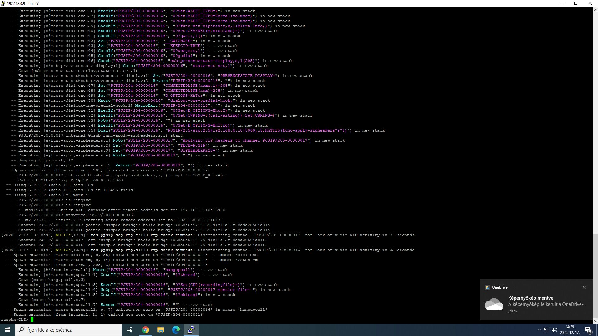The height and width of the screenshot is (336, 598).
Task: Show hidden system tray icons
Action: (539, 330)
